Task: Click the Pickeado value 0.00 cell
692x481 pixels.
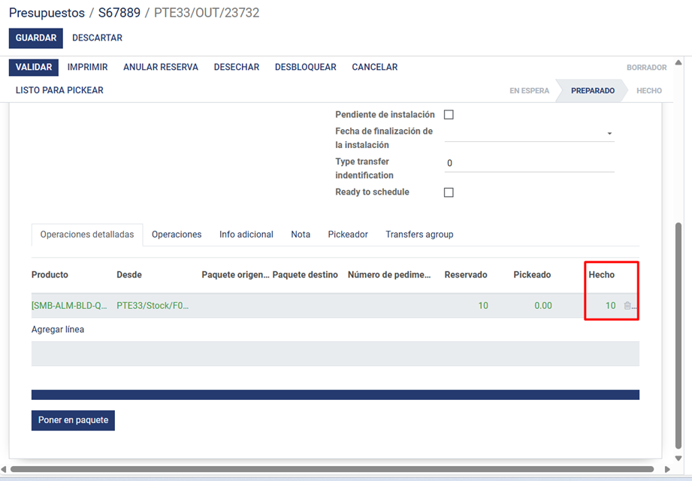Action: tap(542, 305)
